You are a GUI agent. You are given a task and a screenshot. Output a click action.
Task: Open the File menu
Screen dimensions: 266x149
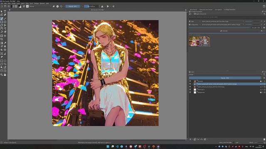point(2,3)
